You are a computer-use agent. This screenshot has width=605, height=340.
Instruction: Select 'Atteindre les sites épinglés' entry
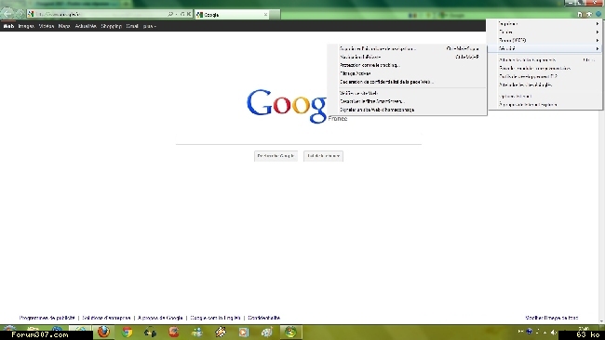544,85
